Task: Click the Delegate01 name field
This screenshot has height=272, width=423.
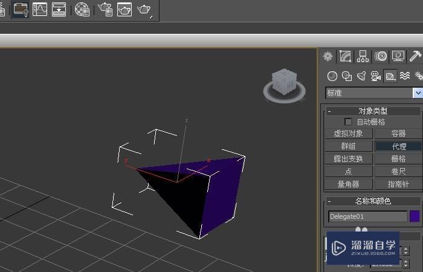Action: pos(367,216)
